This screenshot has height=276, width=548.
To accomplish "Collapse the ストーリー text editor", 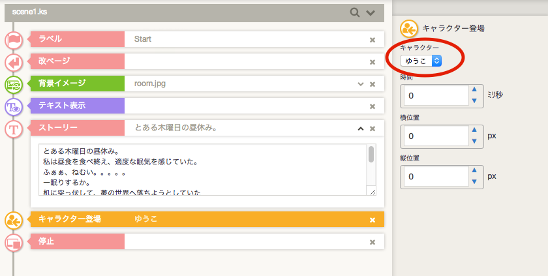I will pyautogui.click(x=360, y=129).
